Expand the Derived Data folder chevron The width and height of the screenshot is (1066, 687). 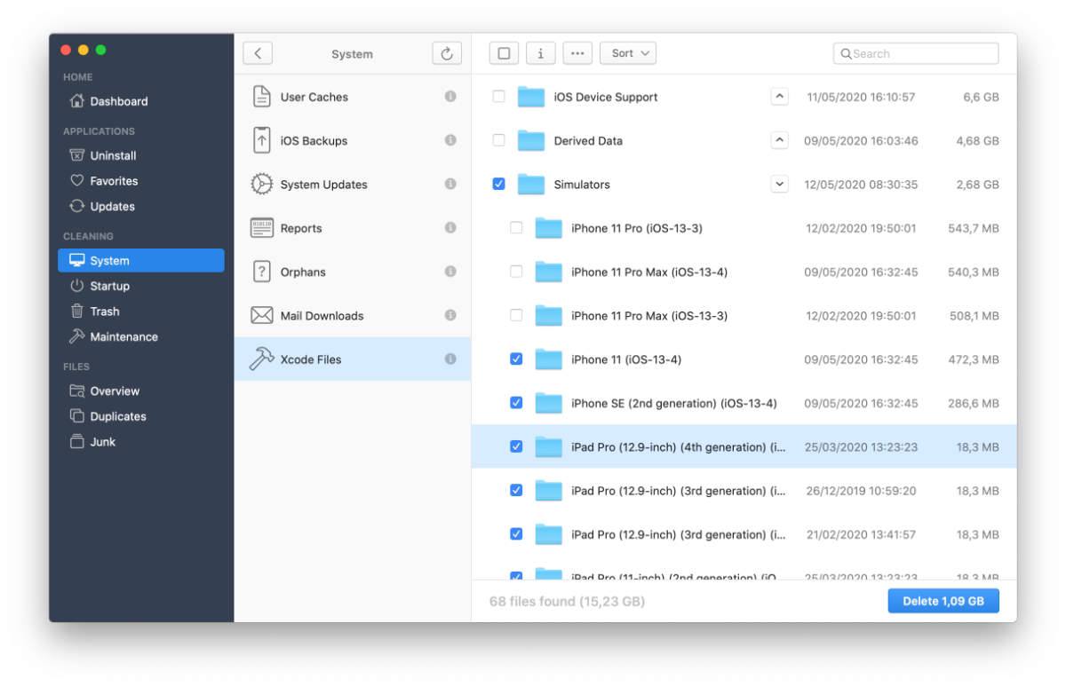779,140
